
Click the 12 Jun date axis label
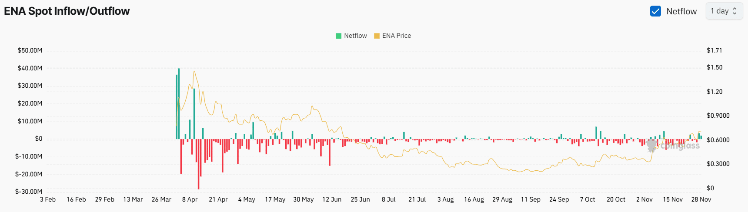(332, 199)
